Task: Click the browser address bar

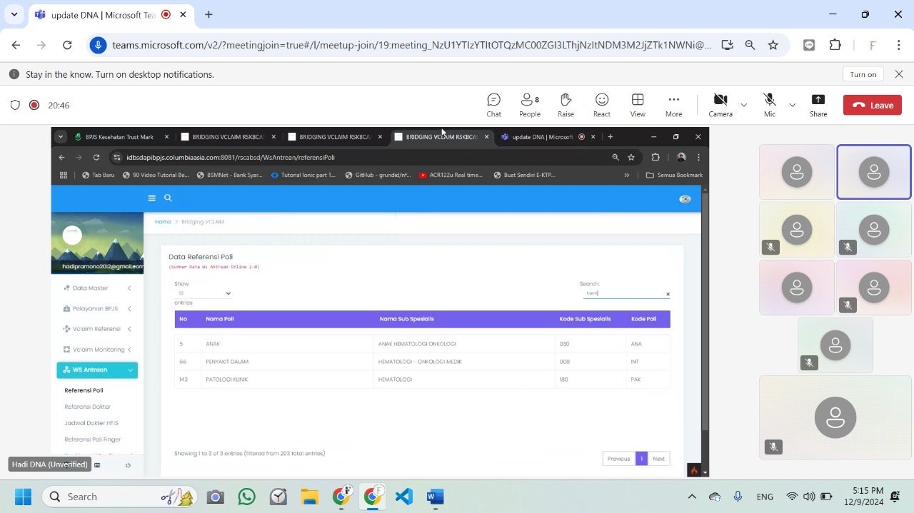Action: 411,45
